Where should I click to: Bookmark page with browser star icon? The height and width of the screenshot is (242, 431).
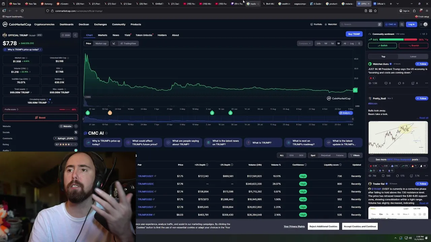(x=375, y=11)
